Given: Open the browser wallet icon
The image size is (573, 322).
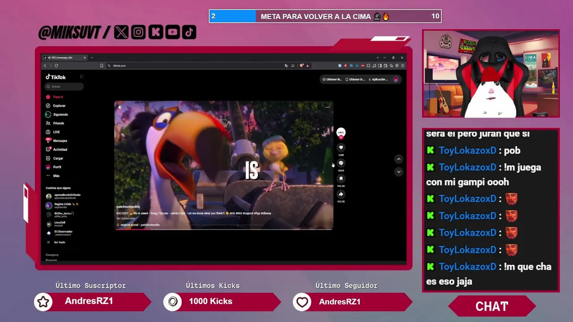Looking at the screenshot, I should [385, 66].
